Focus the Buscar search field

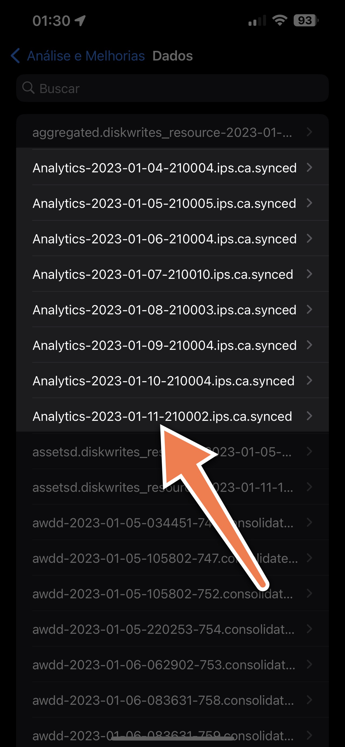(x=172, y=88)
